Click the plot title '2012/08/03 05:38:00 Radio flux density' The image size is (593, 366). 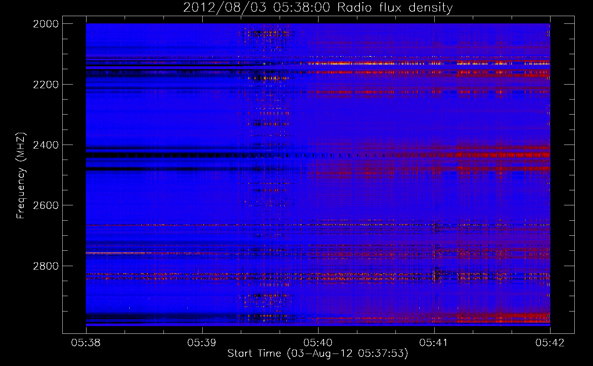[x=318, y=8]
